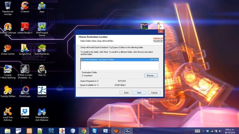239x134 pixels.
Task: Click Browse to change destination folder
Action: click(x=151, y=76)
